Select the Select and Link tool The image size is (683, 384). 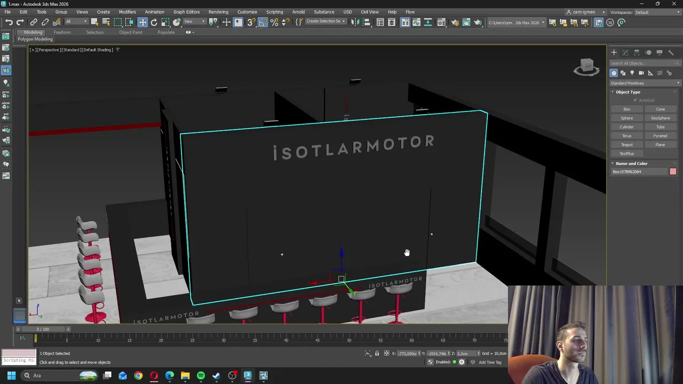pos(34,22)
